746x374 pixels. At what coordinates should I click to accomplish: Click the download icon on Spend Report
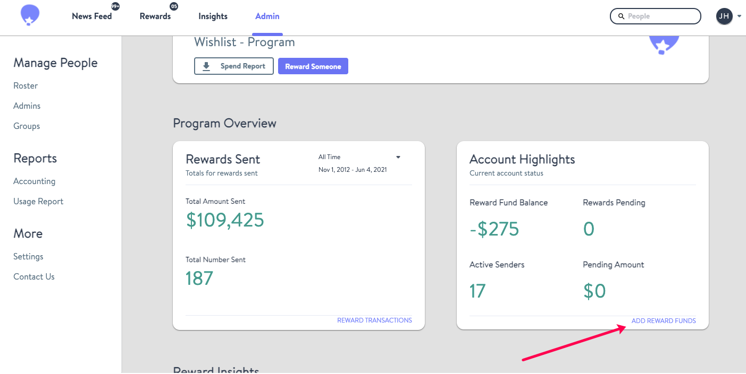206,66
